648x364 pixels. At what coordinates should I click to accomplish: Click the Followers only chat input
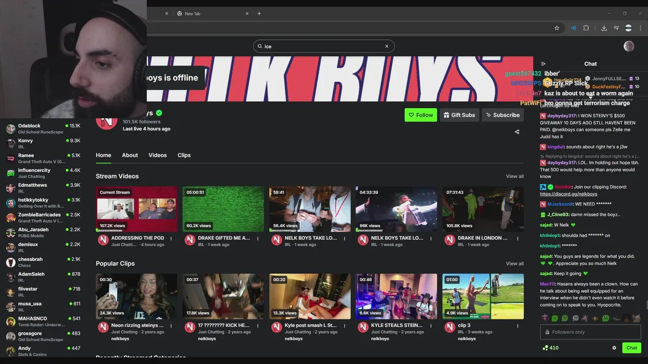coord(590,332)
